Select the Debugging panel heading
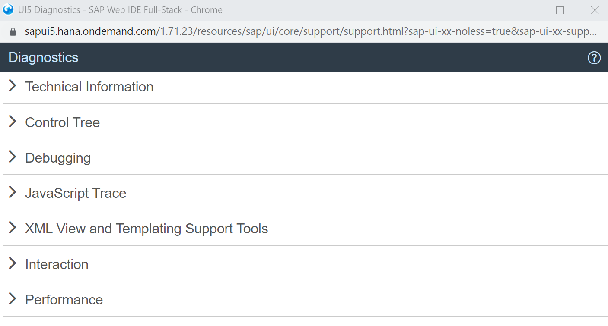The width and height of the screenshot is (608, 326). (58, 158)
